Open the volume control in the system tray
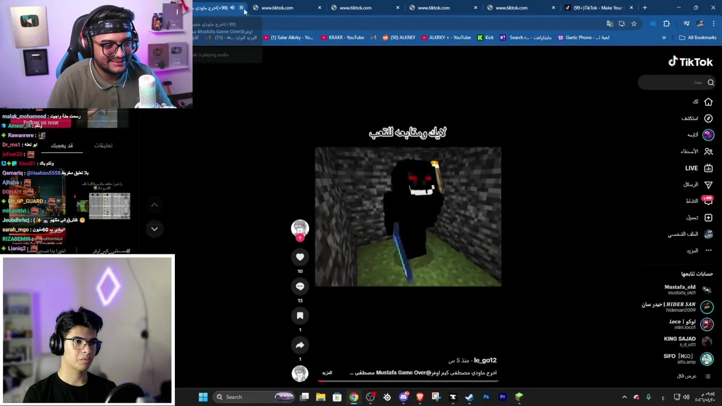 click(x=686, y=397)
